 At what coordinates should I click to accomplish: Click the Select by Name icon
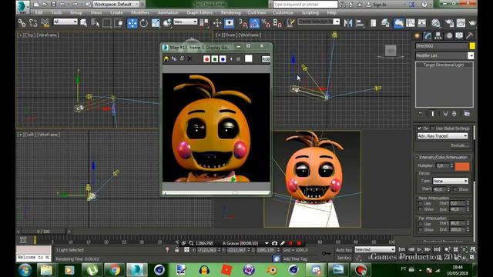pos(95,23)
